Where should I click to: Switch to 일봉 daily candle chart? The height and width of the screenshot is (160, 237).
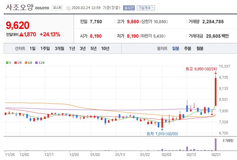pos(175,48)
